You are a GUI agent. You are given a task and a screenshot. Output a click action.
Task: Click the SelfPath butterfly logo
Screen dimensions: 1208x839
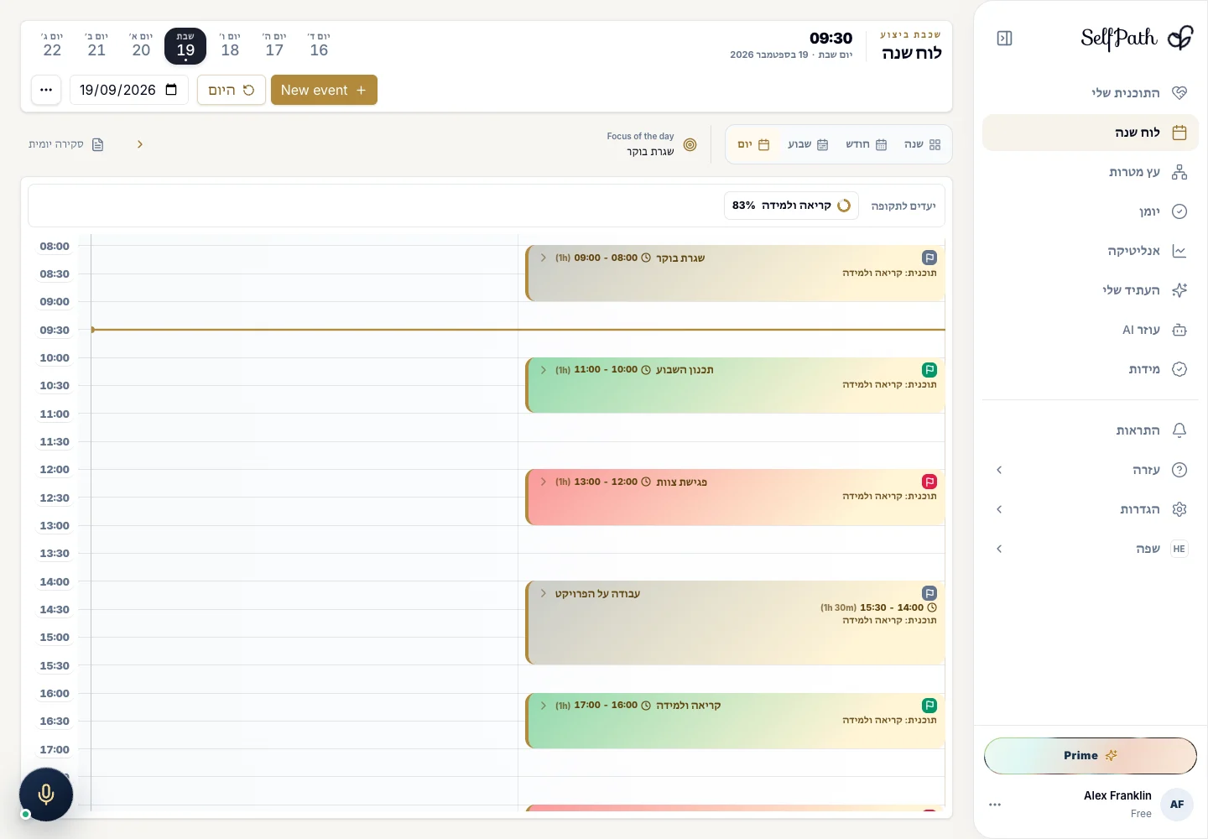pos(1179,38)
